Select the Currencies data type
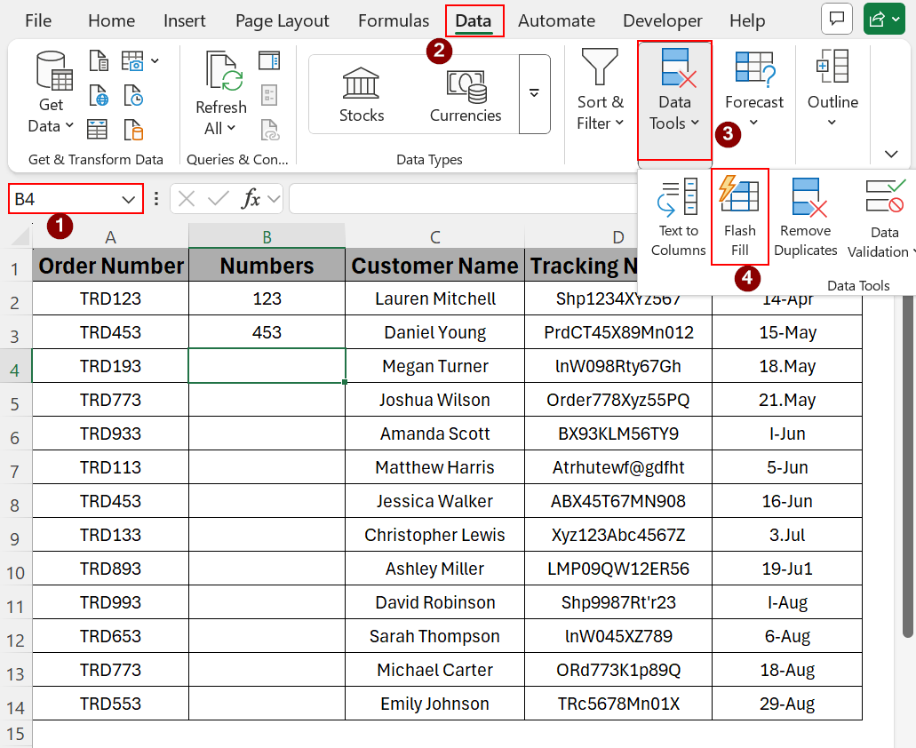 tap(466, 95)
